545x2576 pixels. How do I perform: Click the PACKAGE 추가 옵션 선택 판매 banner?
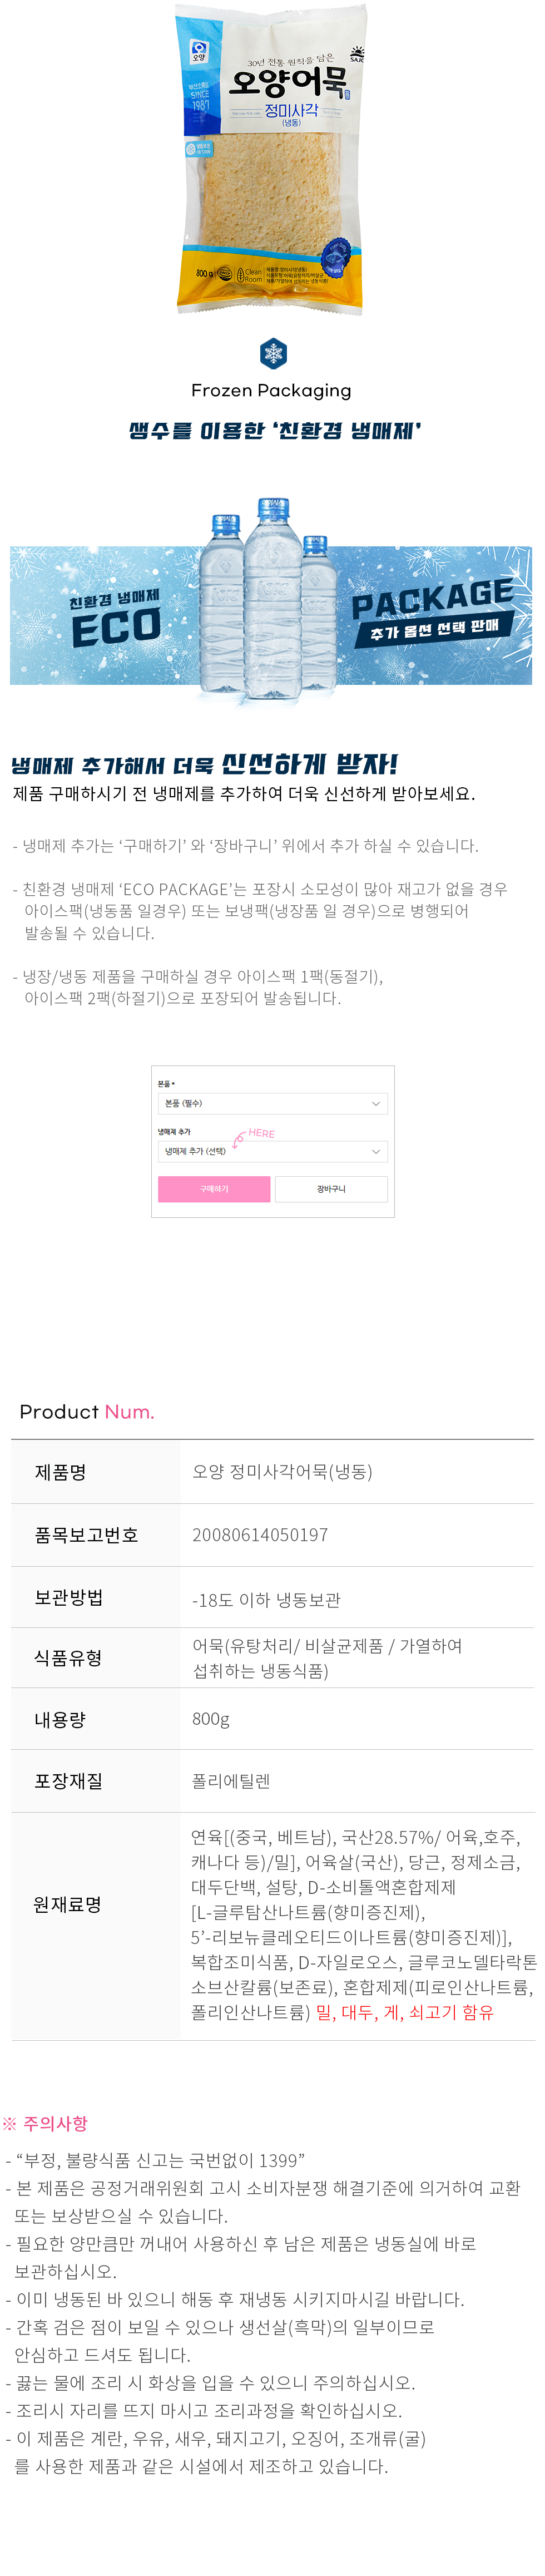(x=432, y=612)
